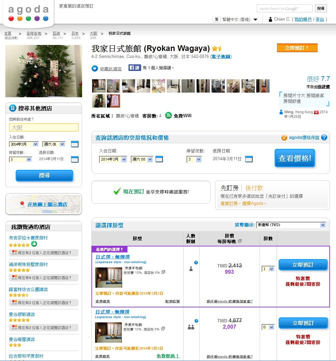Click 取消政策 link in the first room row
This screenshot has width=336, height=361.
[173, 301]
